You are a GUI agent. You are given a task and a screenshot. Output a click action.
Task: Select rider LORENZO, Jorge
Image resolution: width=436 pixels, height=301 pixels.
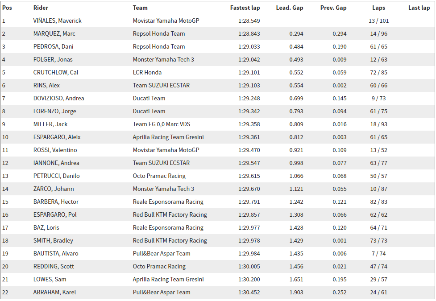click(x=55, y=111)
